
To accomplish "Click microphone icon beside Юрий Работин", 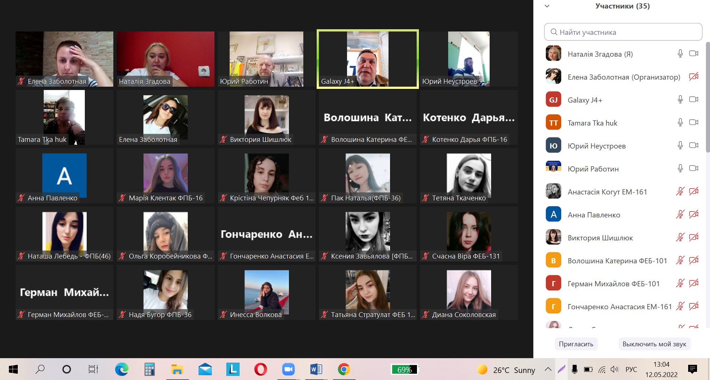I will pos(680,169).
